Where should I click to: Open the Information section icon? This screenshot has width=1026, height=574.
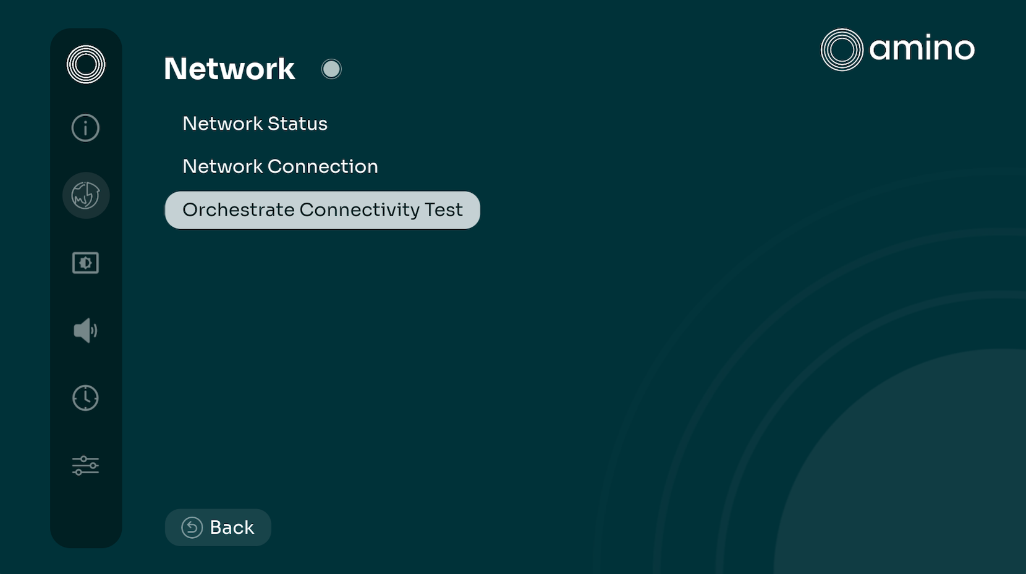(85, 128)
